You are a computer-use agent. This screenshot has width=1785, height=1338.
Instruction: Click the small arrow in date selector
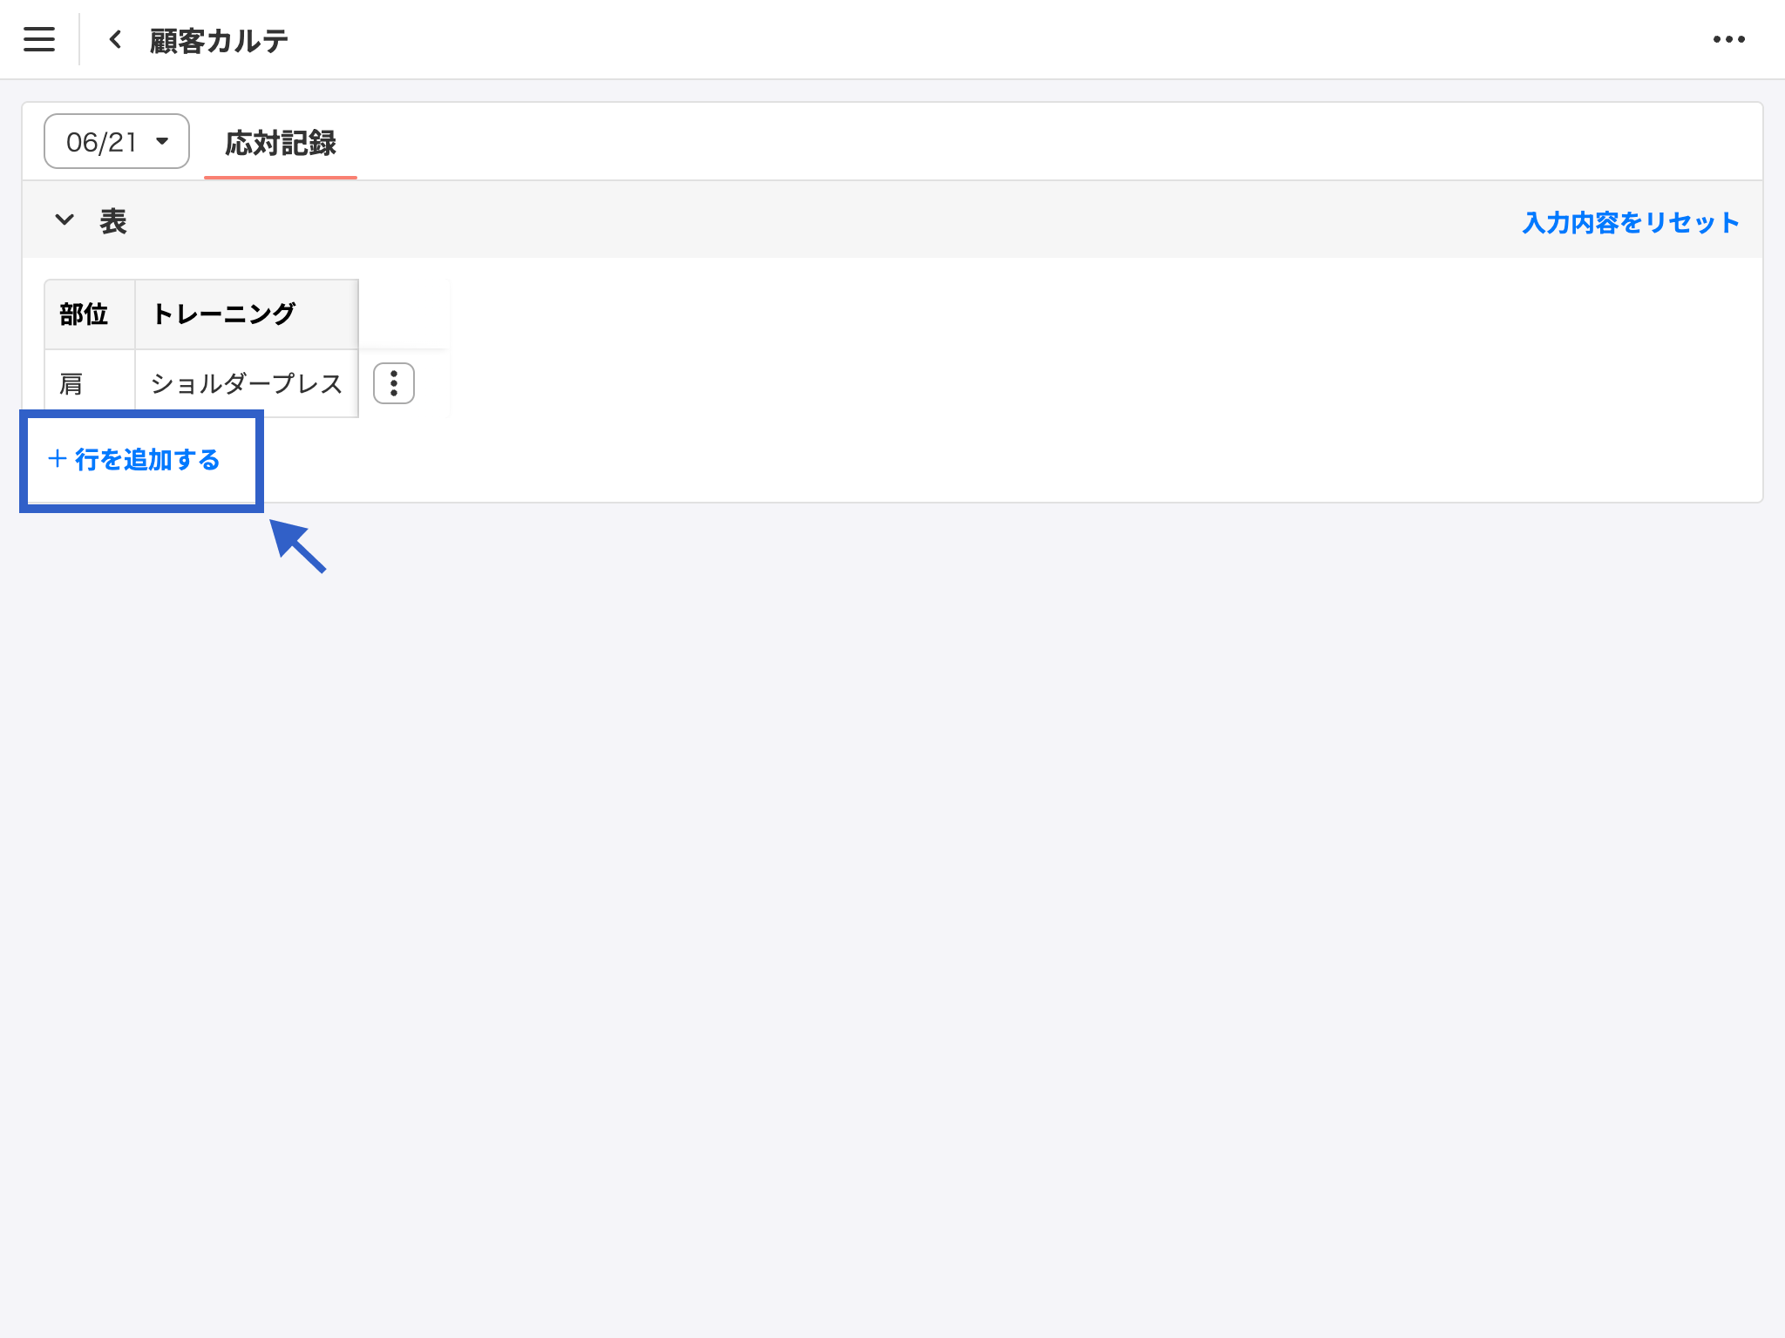[162, 141]
